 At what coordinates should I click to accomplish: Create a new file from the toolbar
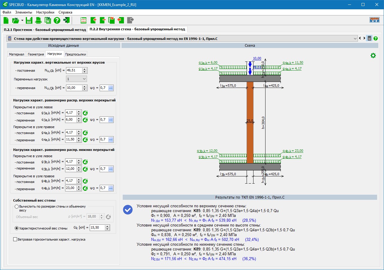pyautogui.click(x=6, y=20)
